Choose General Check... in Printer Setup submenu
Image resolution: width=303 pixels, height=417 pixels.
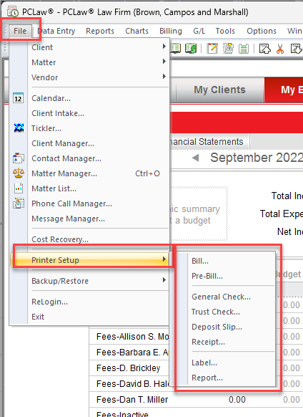221,297
